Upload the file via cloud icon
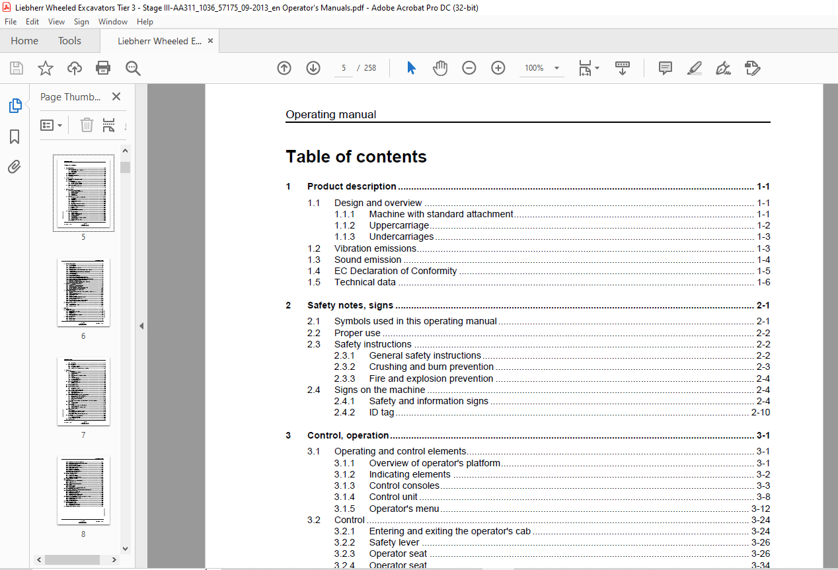Image resolution: width=838 pixels, height=570 pixels. pos(75,68)
